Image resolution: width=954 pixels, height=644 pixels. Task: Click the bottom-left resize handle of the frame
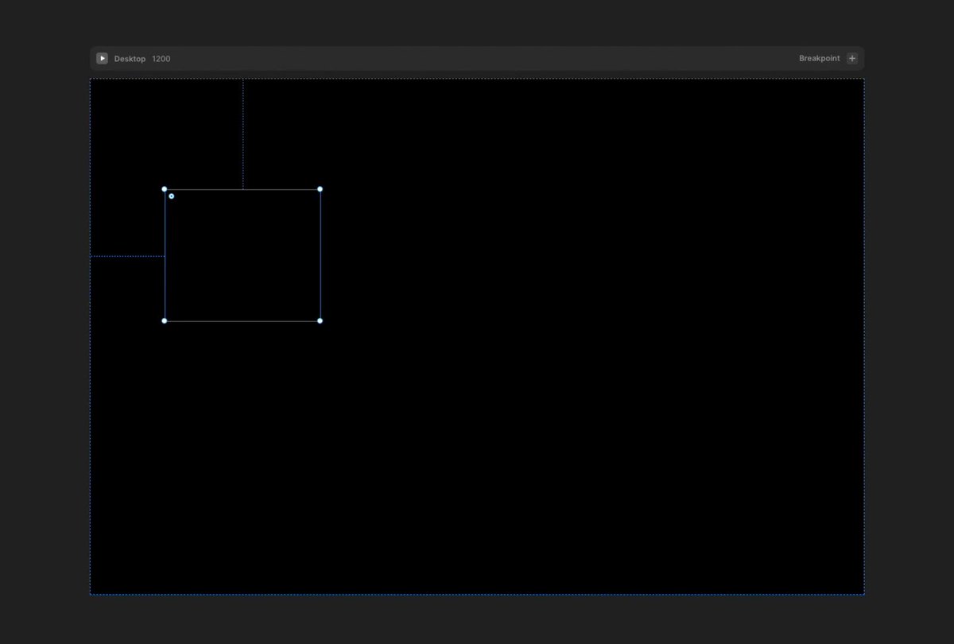(165, 321)
